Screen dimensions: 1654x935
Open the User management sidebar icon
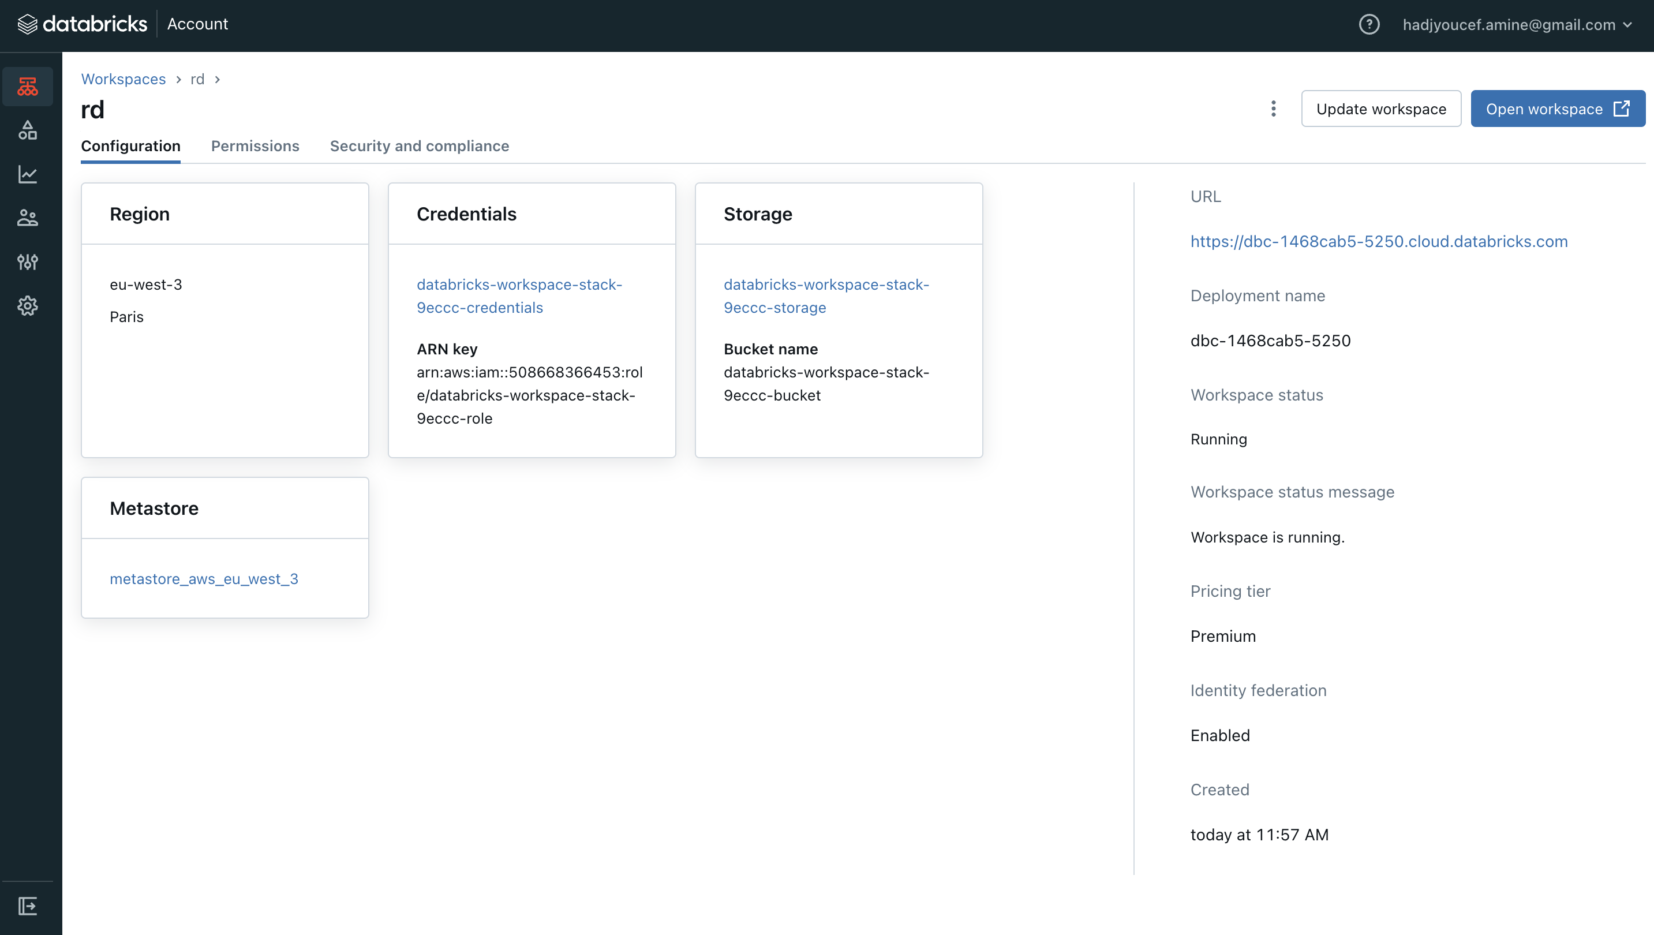point(28,218)
